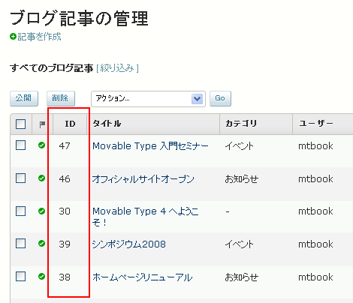Click イベント category in the シンポジウム2008 row
Screen dimensions: 353x303
pos(240,244)
